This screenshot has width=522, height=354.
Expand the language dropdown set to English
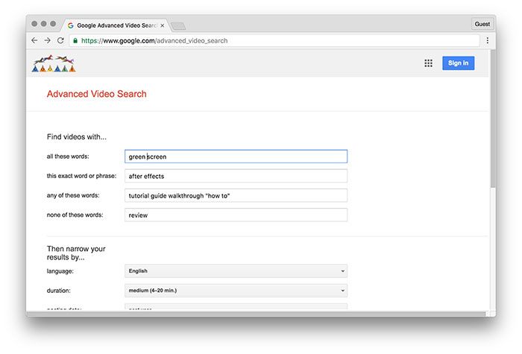[x=236, y=271]
